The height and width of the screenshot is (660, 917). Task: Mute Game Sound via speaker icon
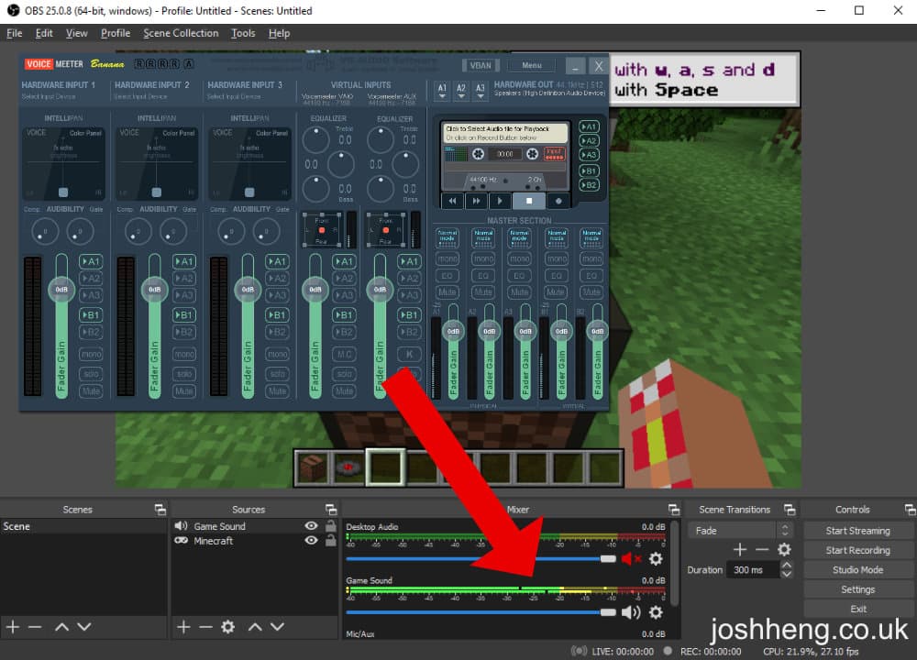click(x=631, y=612)
